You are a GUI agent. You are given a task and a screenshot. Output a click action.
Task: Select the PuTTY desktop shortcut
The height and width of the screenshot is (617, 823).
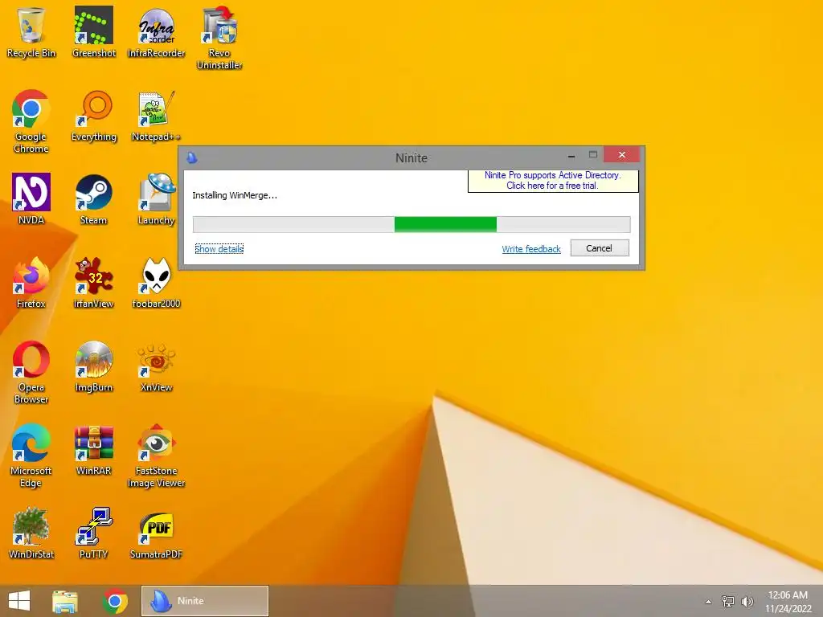point(94,533)
